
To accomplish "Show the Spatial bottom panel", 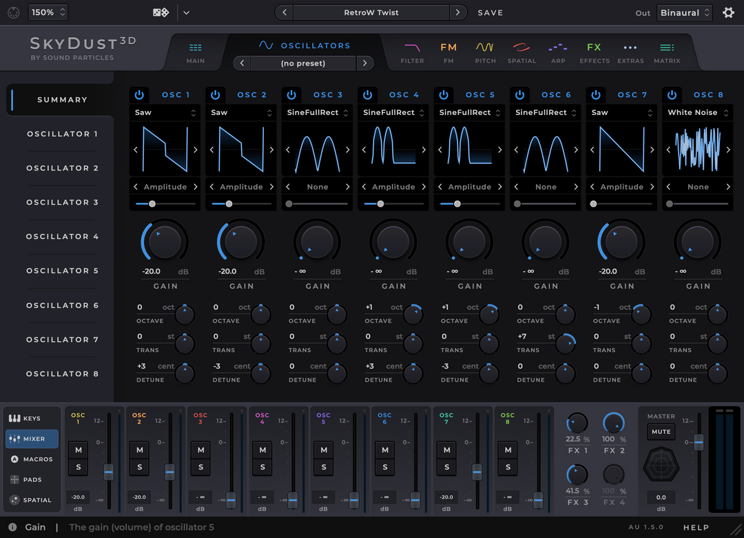I will [x=32, y=500].
